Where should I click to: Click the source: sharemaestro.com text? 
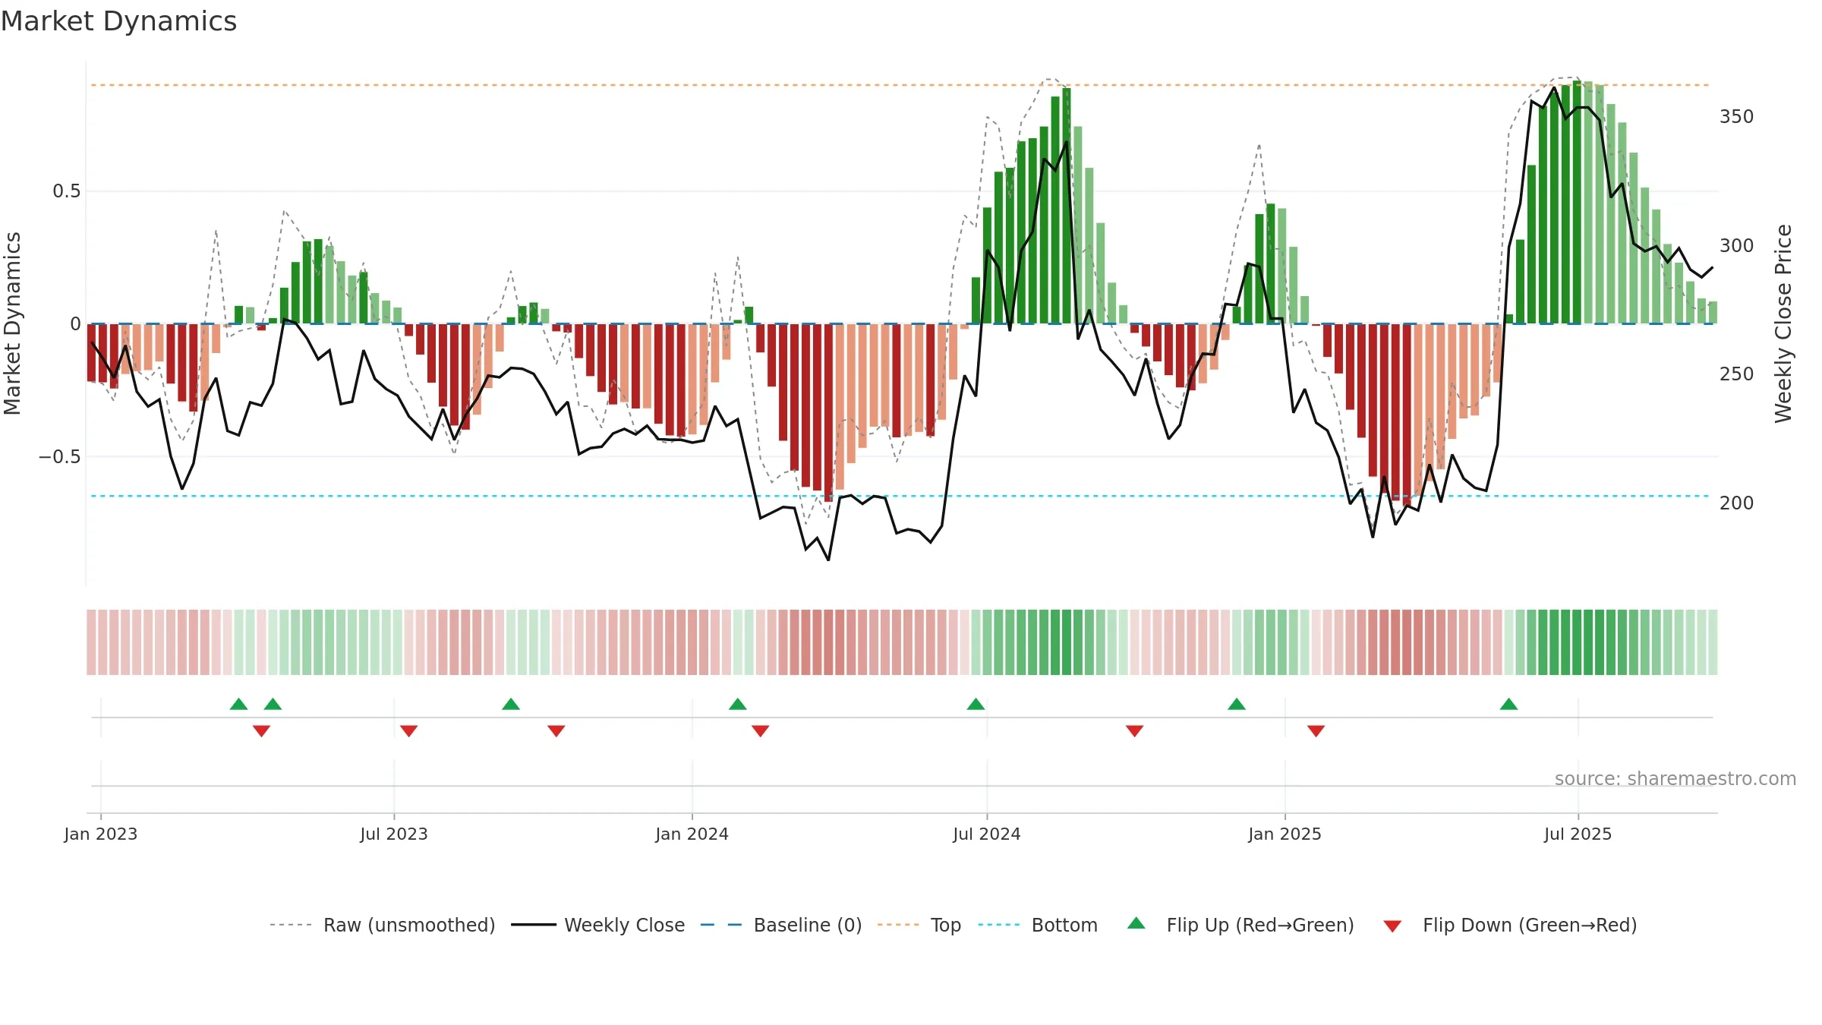1675,778
